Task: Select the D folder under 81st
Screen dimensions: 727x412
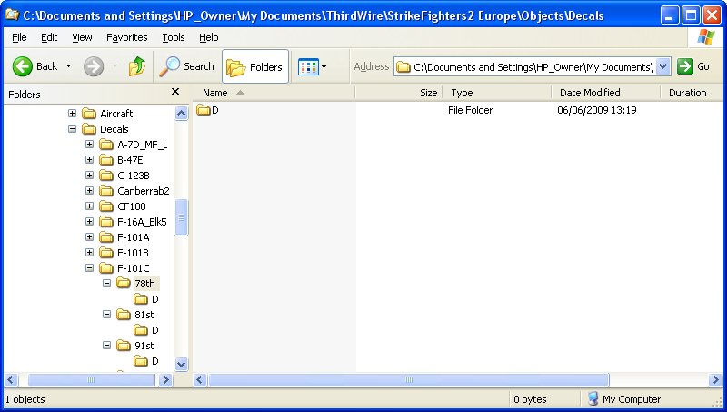Action: (x=146, y=330)
